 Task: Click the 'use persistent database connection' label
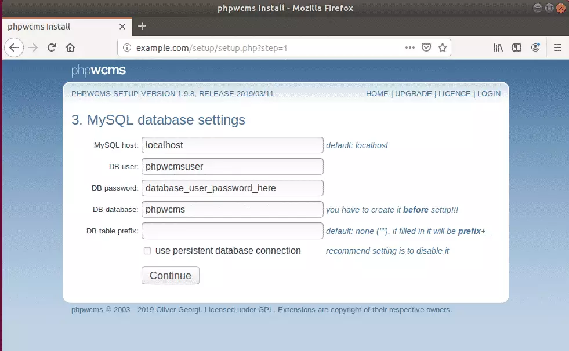(228, 251)
